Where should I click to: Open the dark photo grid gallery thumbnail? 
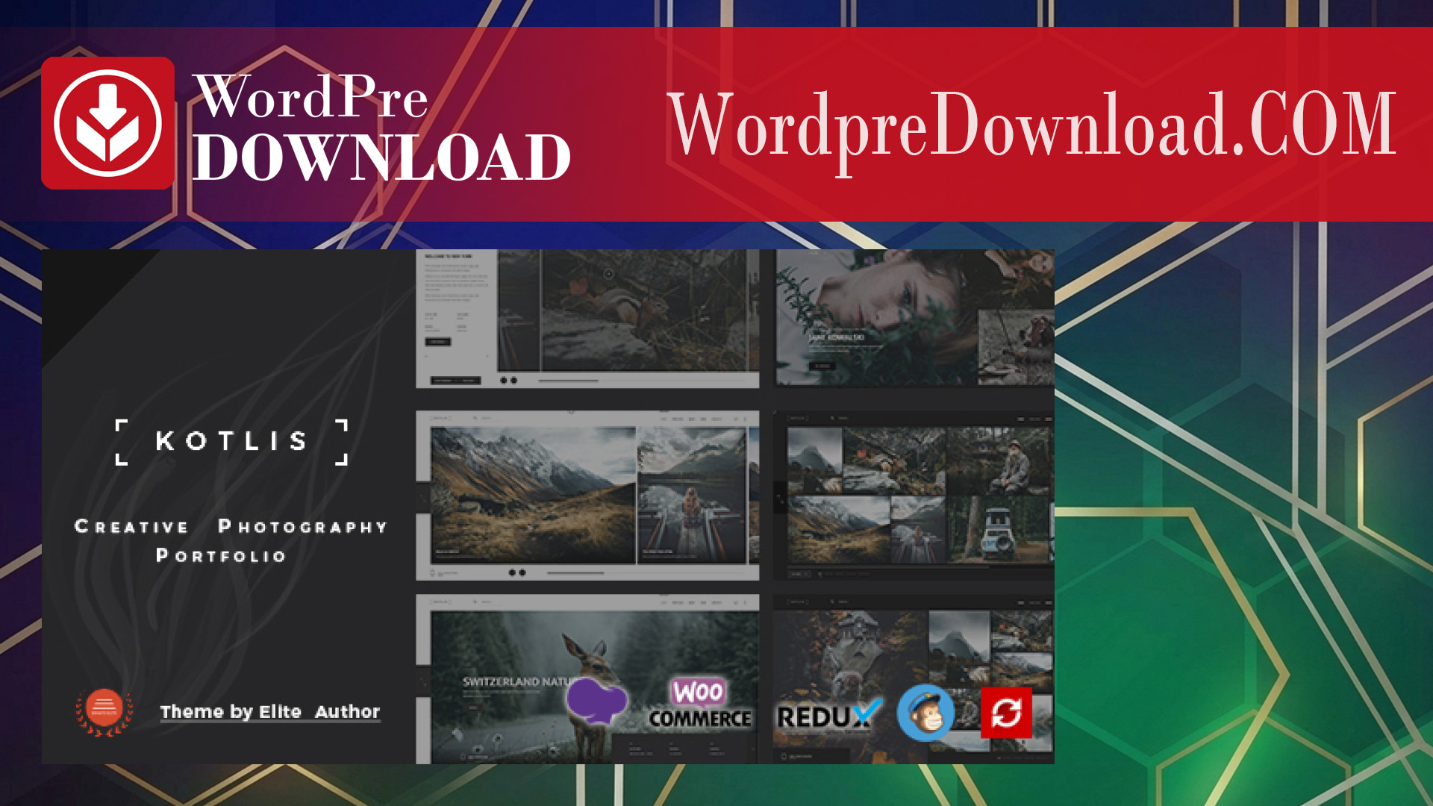(914, 496)
